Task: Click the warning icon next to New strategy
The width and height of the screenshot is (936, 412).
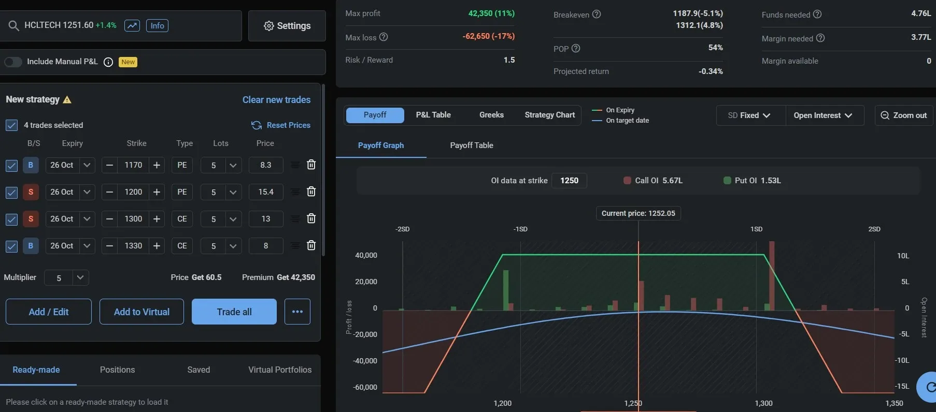Action: [x=67, y=99]
